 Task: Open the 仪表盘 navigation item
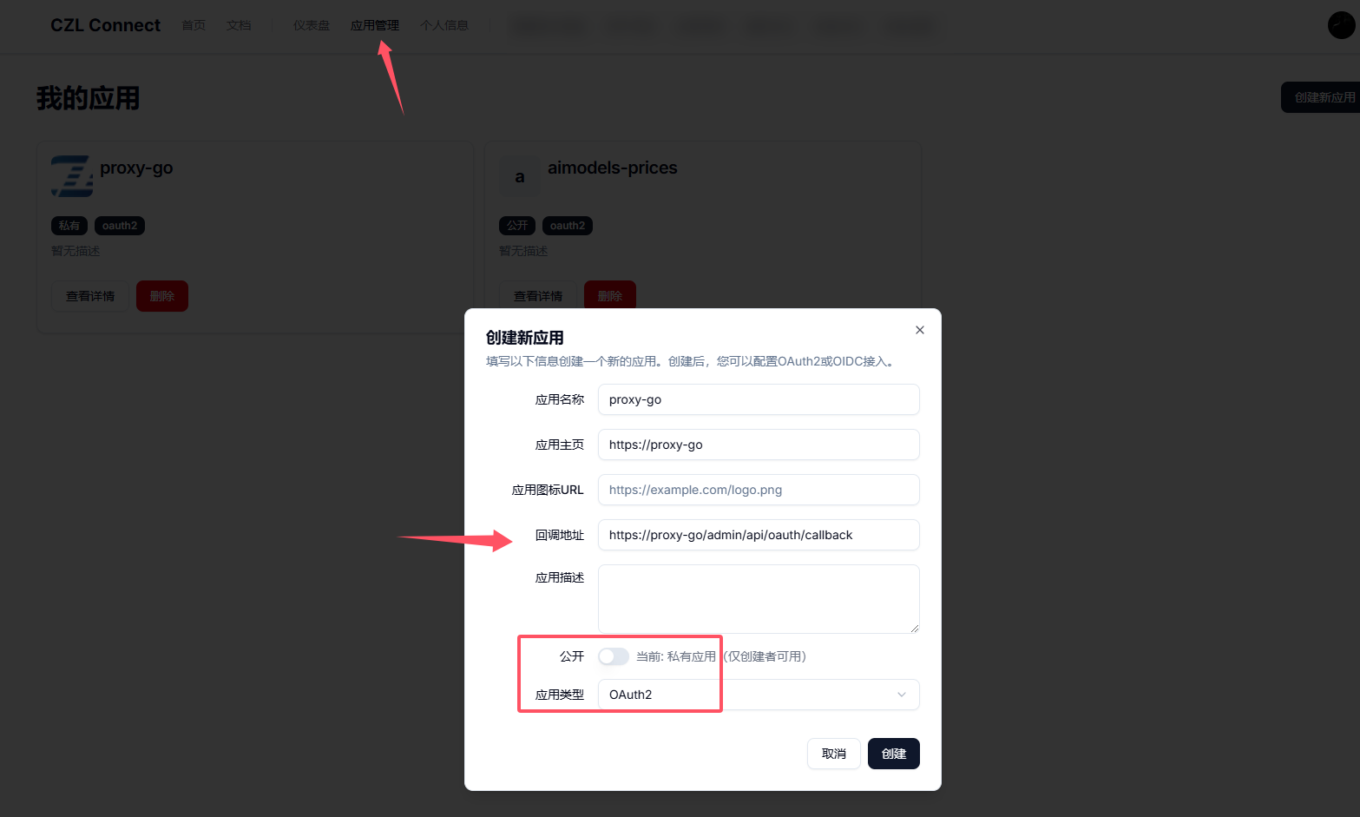(x=312, y=25)
